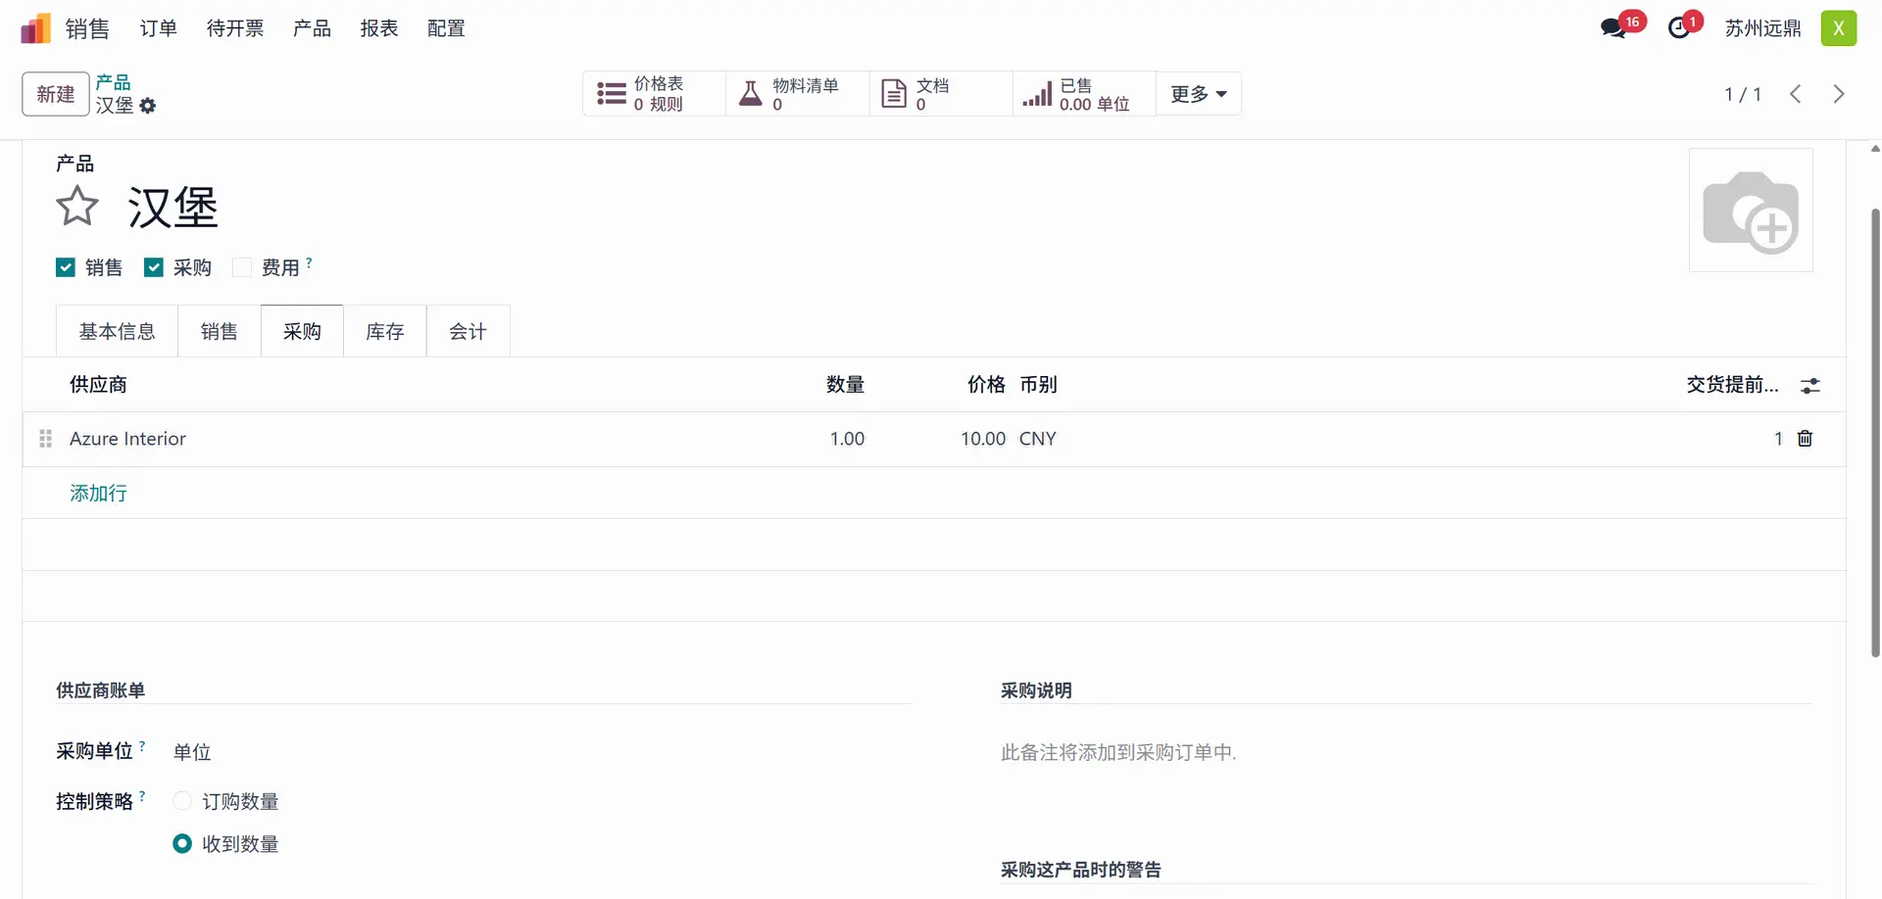This screenshot has width=1882, height=899.
Task: Expand the 更多 dropdown
Action: tap(1198, 94)
